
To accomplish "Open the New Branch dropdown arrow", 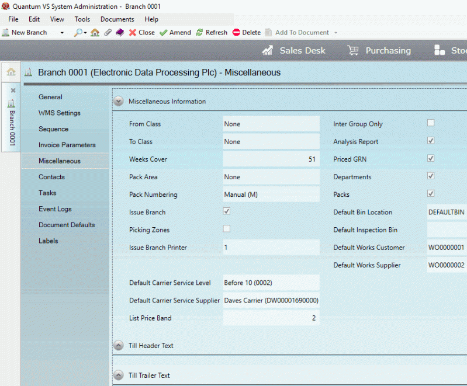I will tap(62, 33).
